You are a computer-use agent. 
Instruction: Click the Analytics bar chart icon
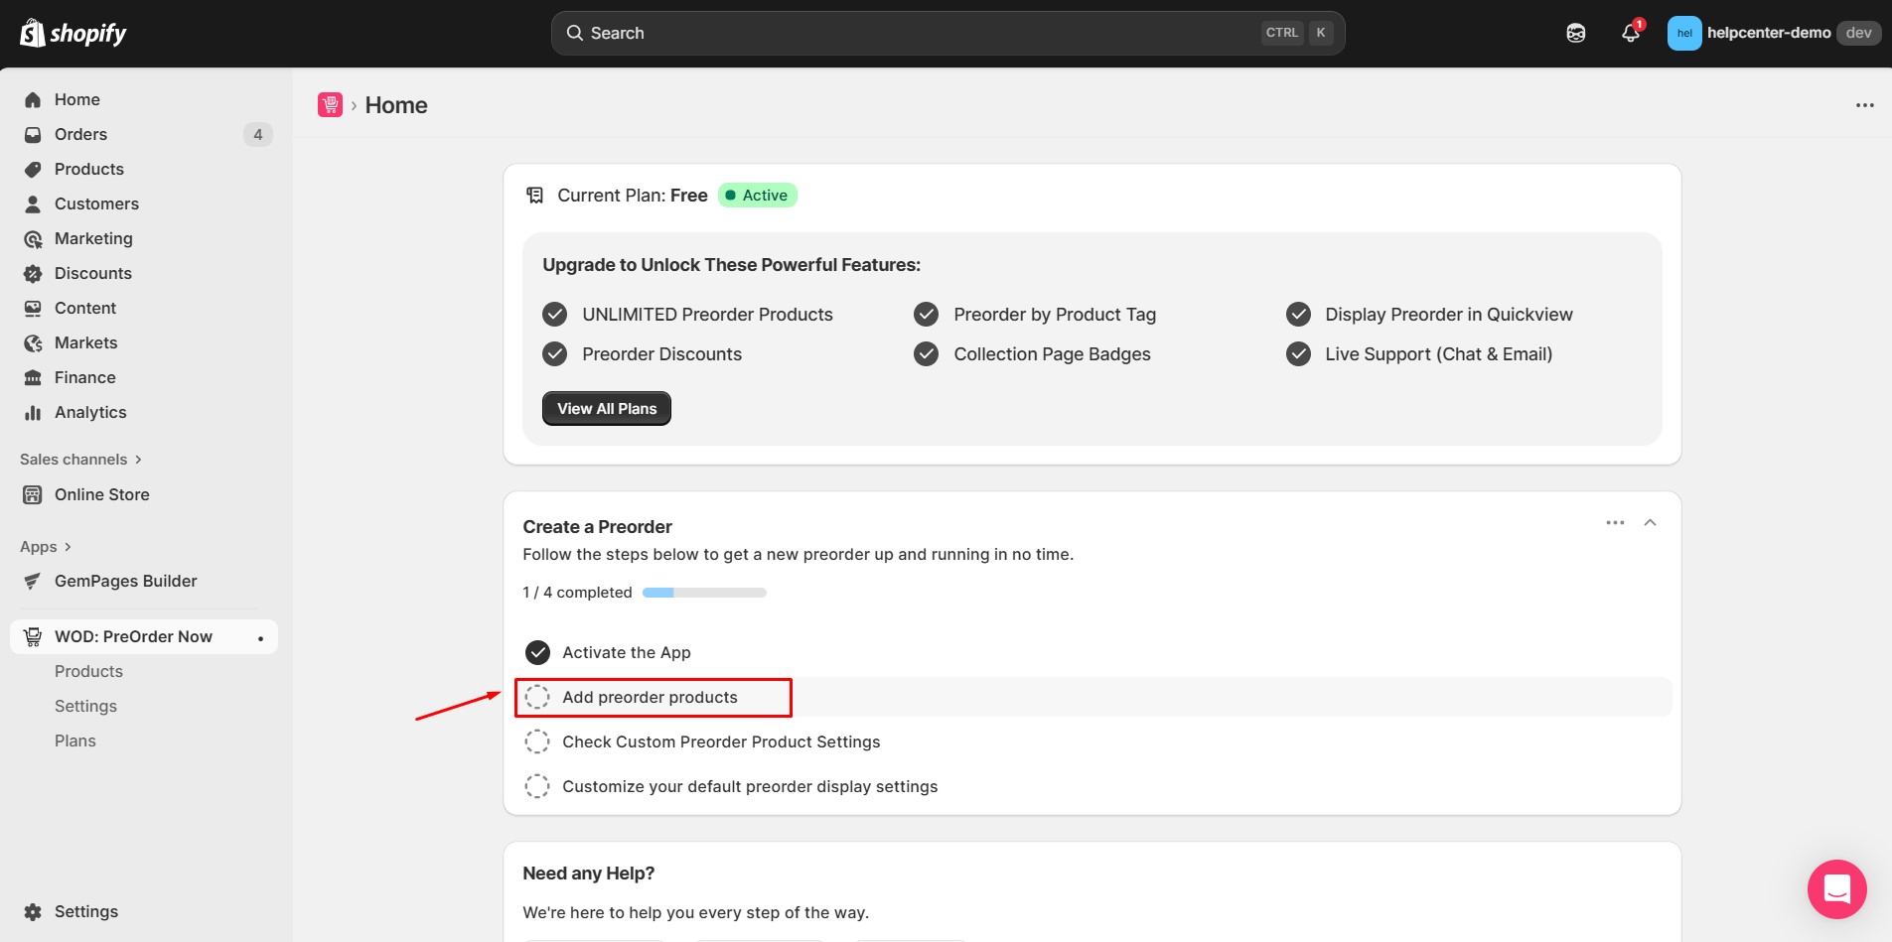33,413
